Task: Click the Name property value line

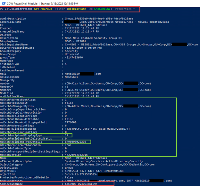Action: click(86, 158)
